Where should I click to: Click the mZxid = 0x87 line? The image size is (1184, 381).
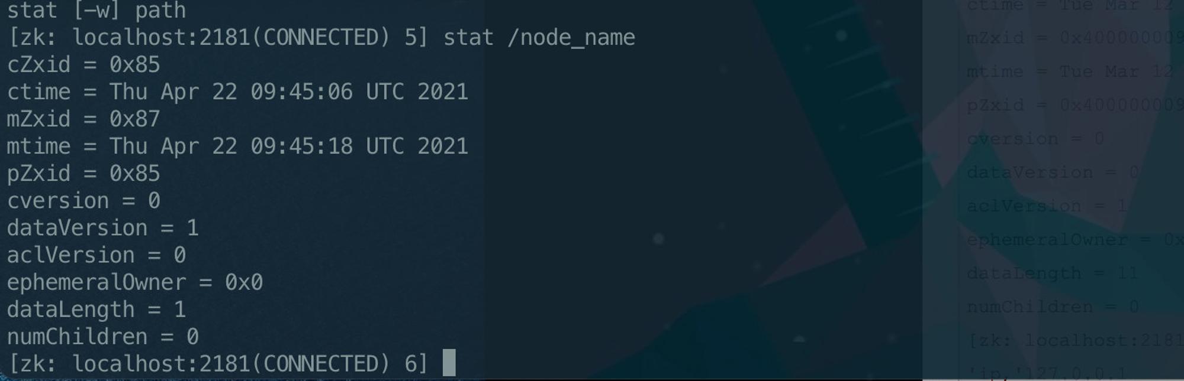click(x=83, y=119)
